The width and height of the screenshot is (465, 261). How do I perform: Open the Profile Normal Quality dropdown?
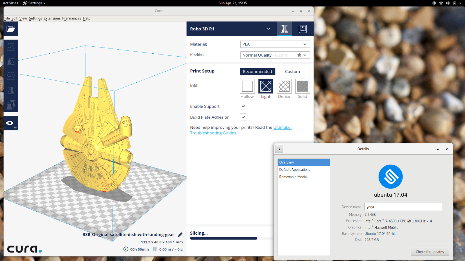[275, 55]
